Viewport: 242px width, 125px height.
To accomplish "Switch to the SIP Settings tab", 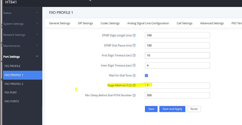I will click(85, 23).
